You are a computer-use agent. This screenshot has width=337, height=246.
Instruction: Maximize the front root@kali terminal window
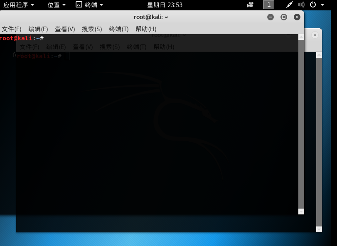click(x=284, y=17)
